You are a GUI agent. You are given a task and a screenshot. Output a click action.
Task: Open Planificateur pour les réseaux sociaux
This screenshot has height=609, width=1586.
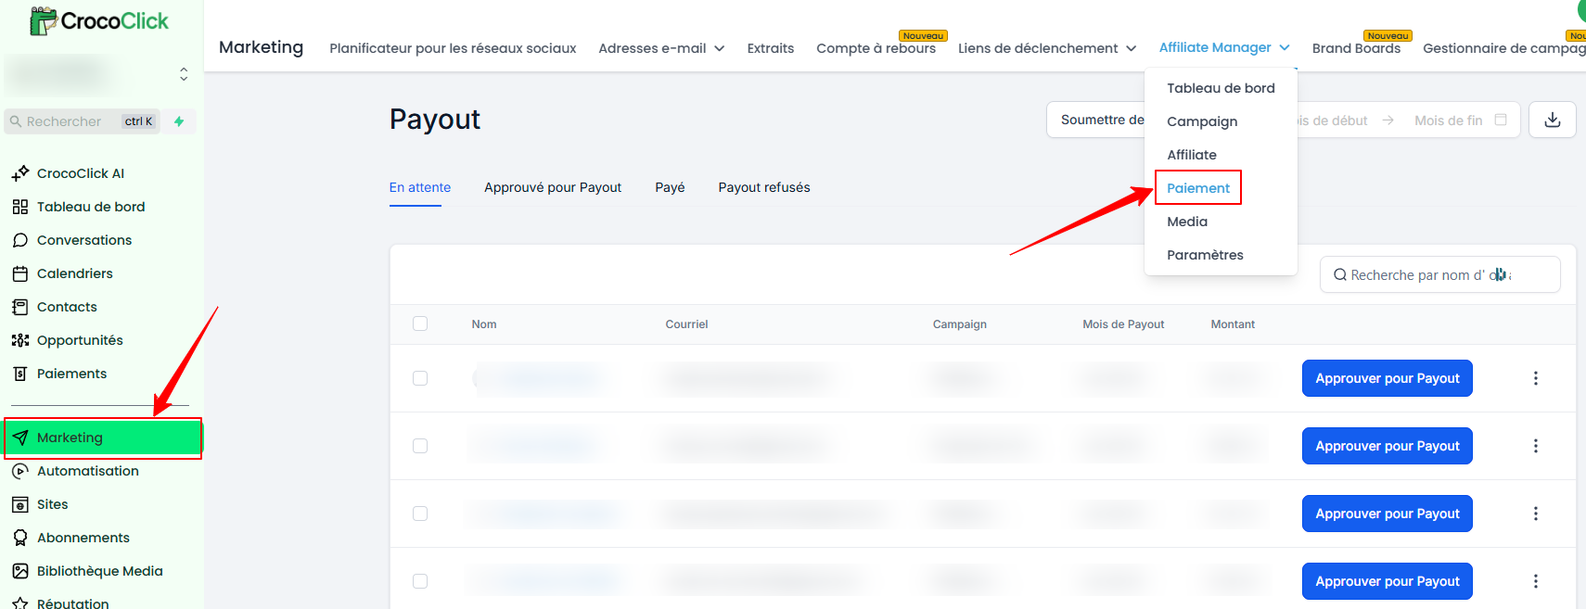(453, 48)
